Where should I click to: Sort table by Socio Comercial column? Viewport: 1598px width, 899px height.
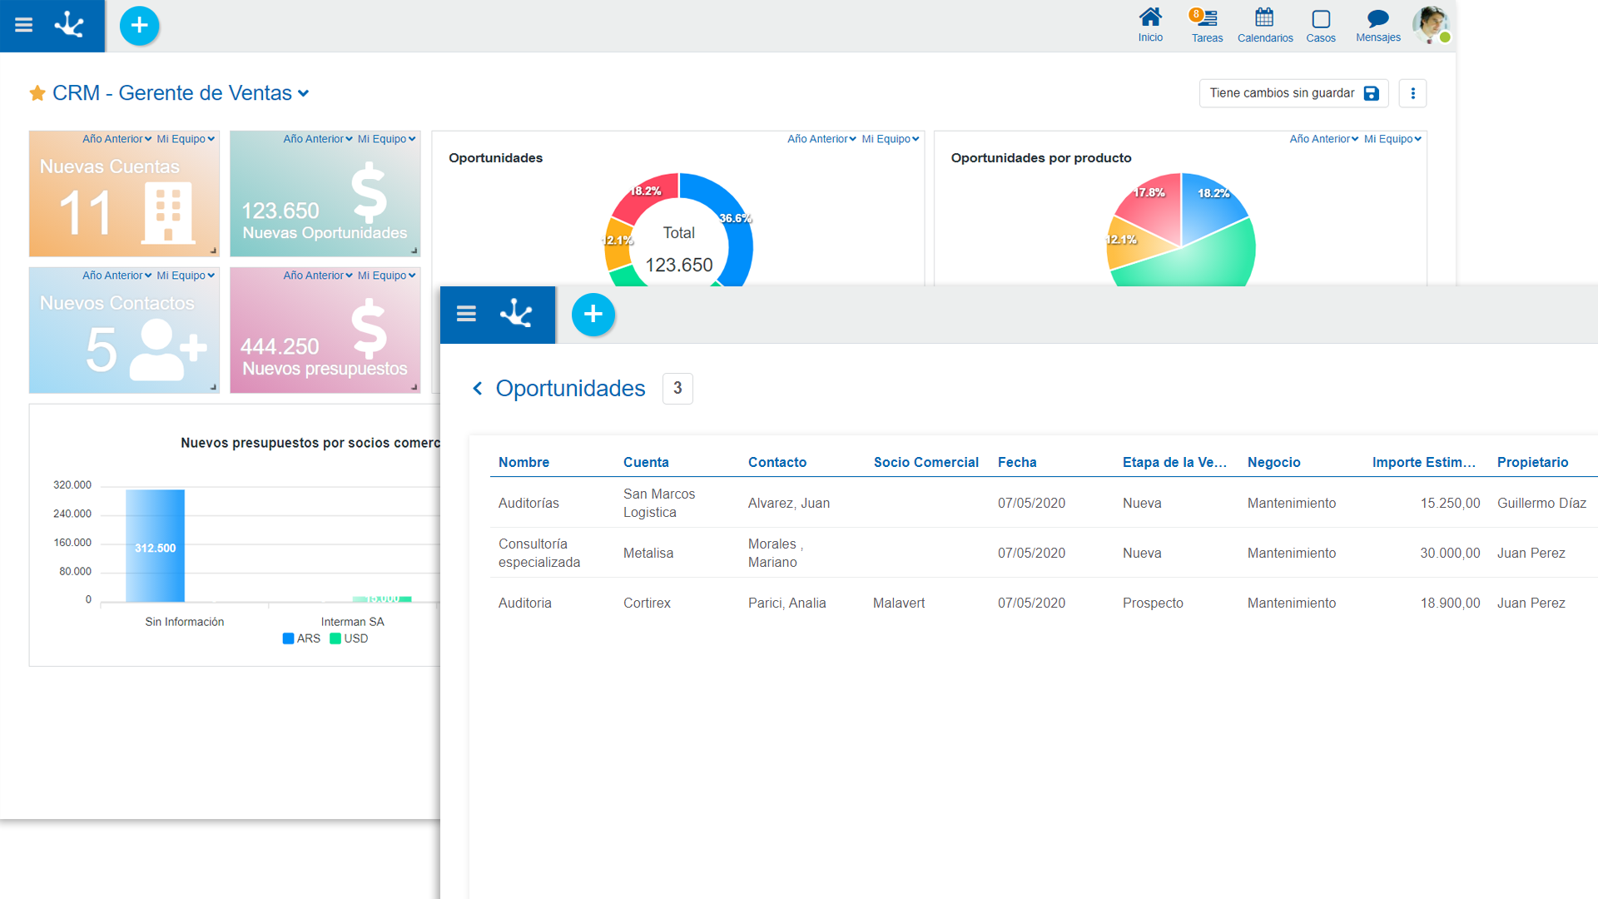click(x=926, y=462)
